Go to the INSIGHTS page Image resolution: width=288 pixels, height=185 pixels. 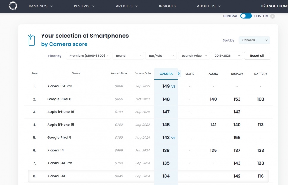click(167, 6)
